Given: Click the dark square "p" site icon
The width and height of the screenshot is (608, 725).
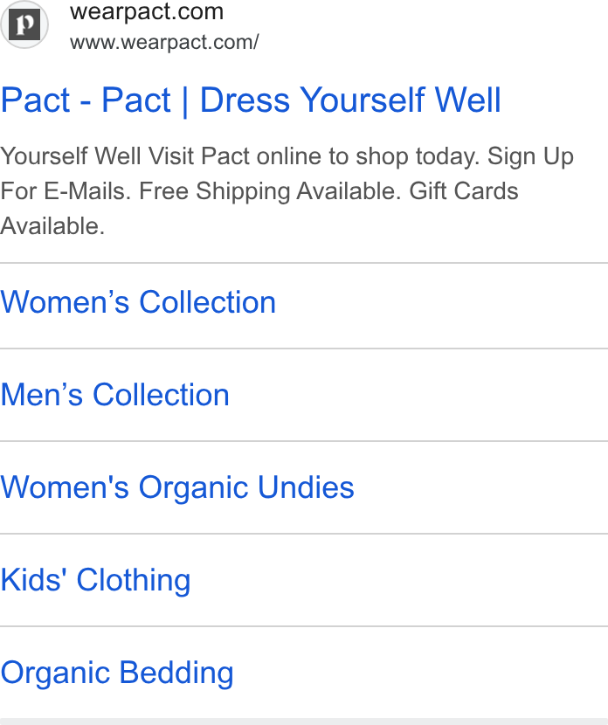Looking at the screenshot, I should [x=24, y=24].
